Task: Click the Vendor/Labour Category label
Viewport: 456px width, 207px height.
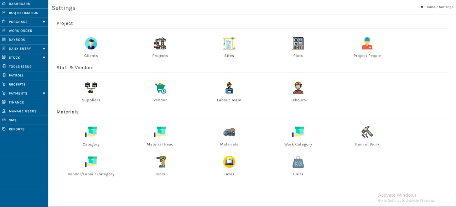Action: click(91, 174)
